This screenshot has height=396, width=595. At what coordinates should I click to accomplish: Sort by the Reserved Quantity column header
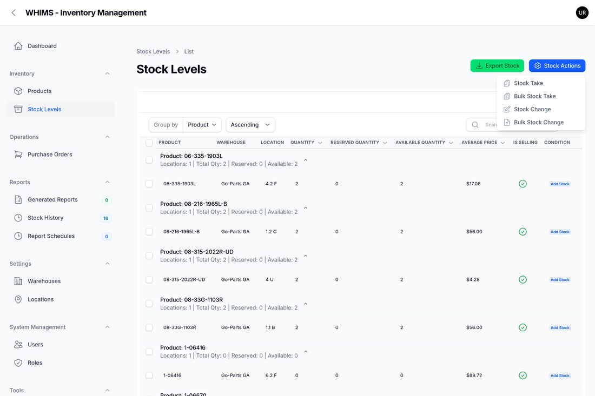click(x=358, y=143)
